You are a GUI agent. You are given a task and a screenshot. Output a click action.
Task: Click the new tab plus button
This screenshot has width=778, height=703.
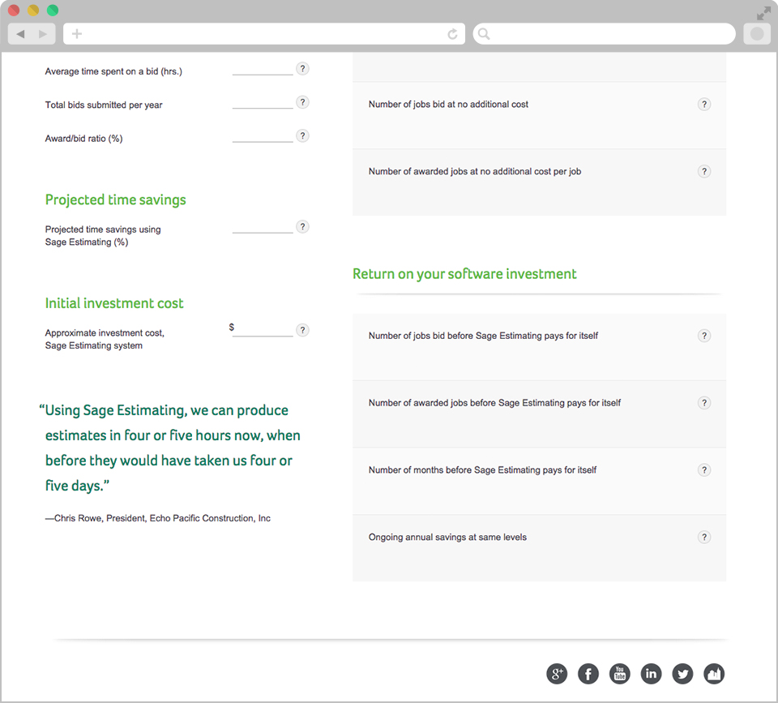click(x=77, y=34)
